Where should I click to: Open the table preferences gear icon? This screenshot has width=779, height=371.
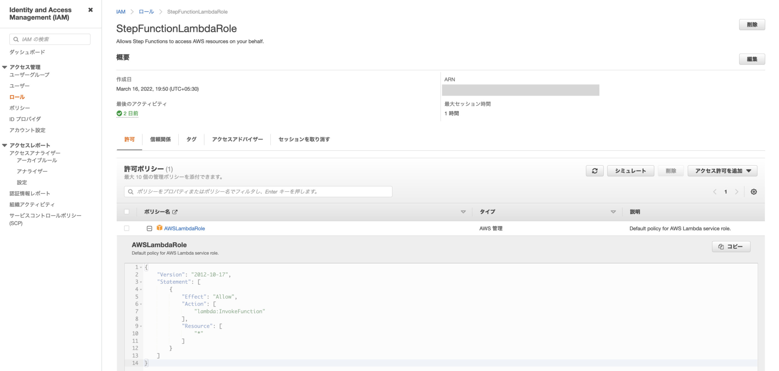point(754,192)
